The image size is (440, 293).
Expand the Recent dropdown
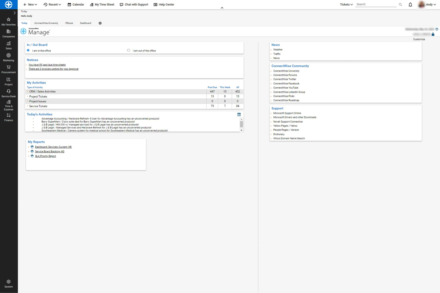[x=52, y=4]
